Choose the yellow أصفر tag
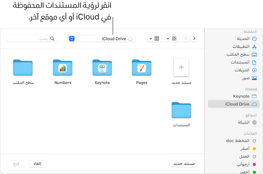 pos(248,148)
